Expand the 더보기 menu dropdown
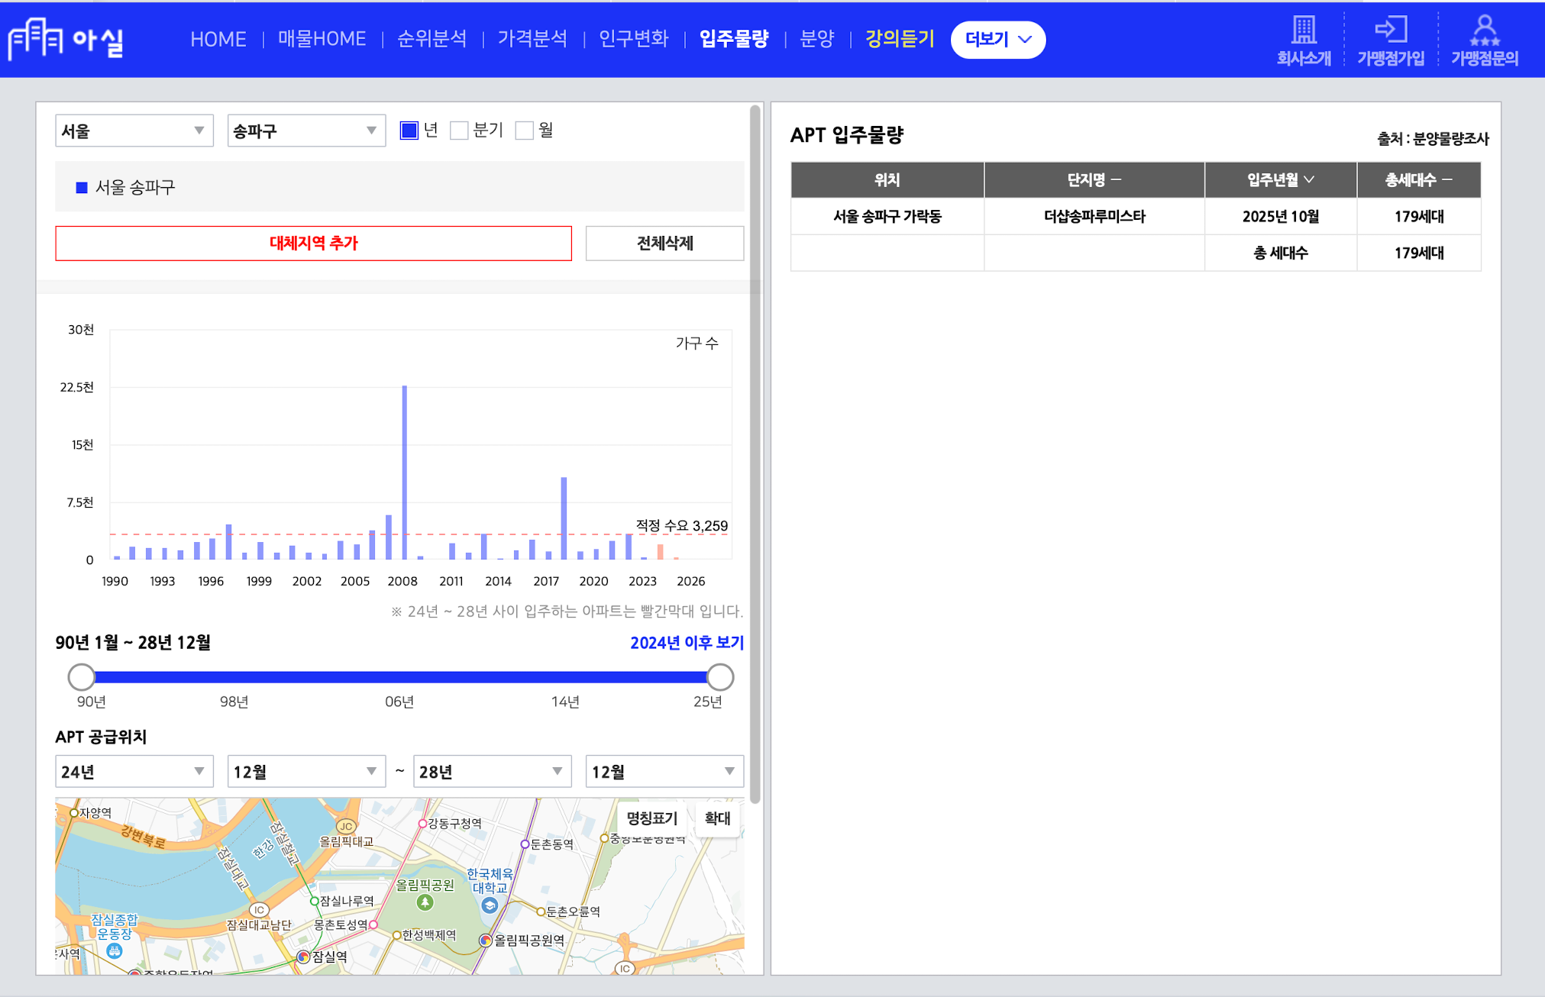The width and height of the screenshot is (1545, 997). [997, 39]
